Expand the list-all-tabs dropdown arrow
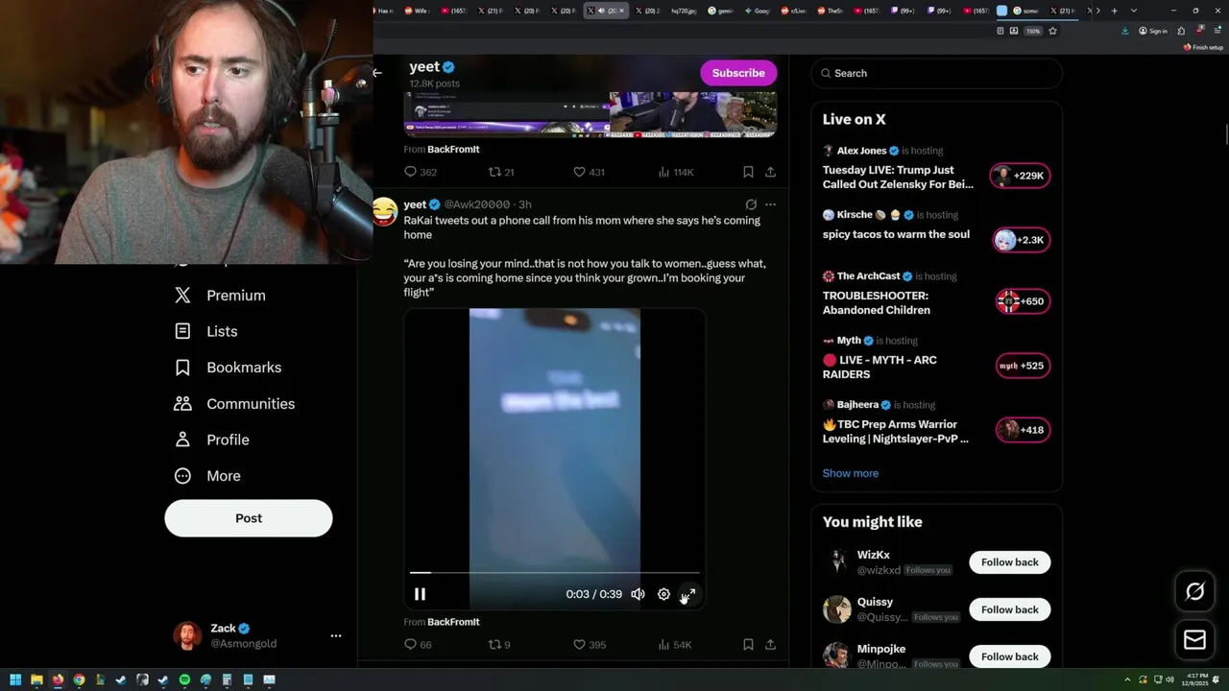This screenshot has height=691, width=1229. [x=1134, y=11]
